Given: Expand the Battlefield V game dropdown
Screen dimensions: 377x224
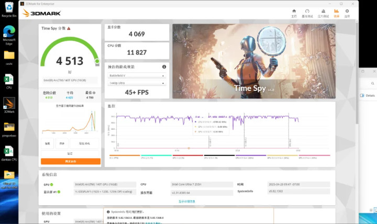Looking at the screenshot, I should point(137,75).
